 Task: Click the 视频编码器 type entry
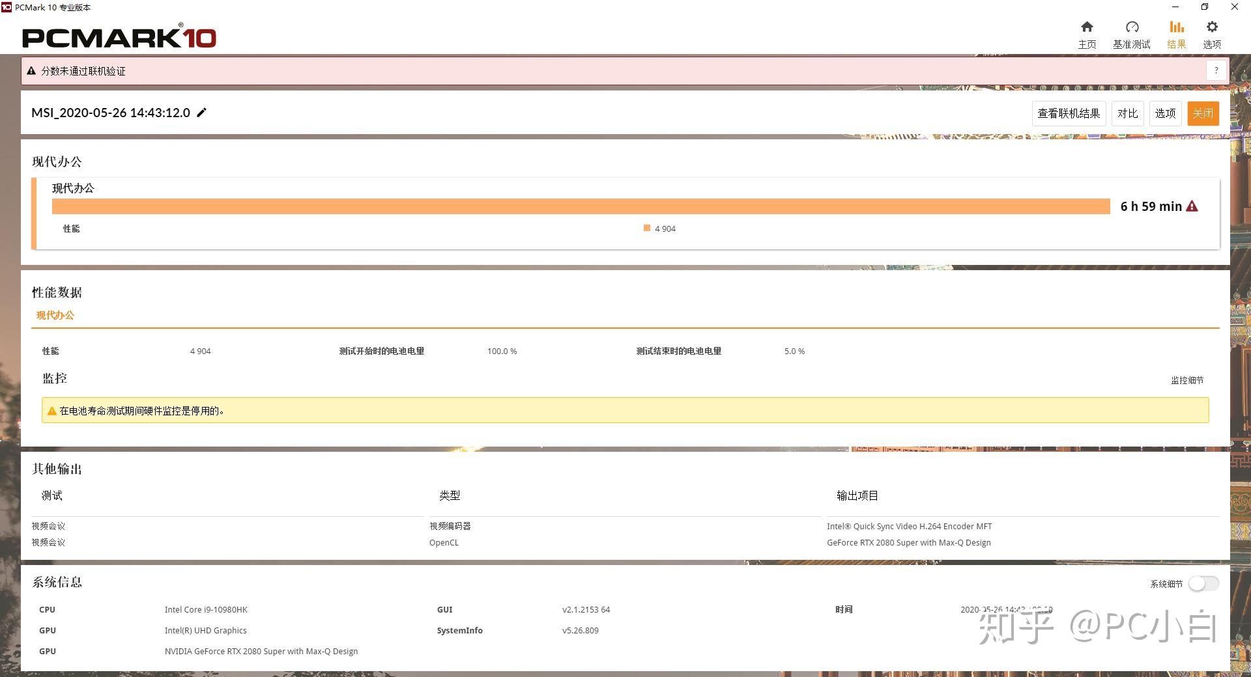click(450, 526)
